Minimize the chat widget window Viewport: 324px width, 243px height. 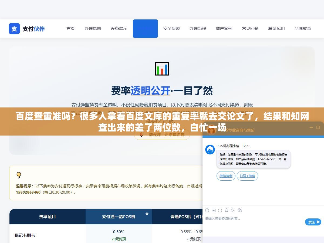[311, 127]
